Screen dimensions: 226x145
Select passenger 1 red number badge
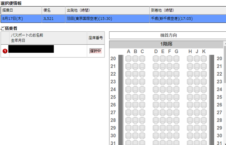5,51
